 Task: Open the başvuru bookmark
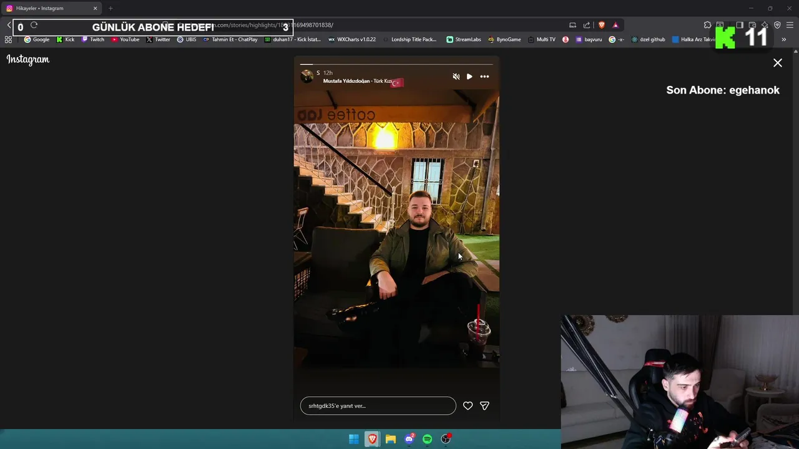[x=589, y=39]
